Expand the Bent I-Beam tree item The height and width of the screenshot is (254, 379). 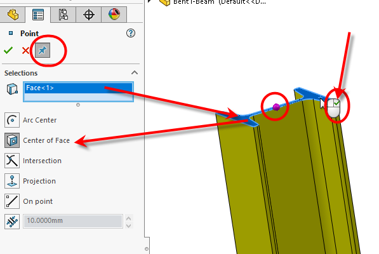coord(149,1)
